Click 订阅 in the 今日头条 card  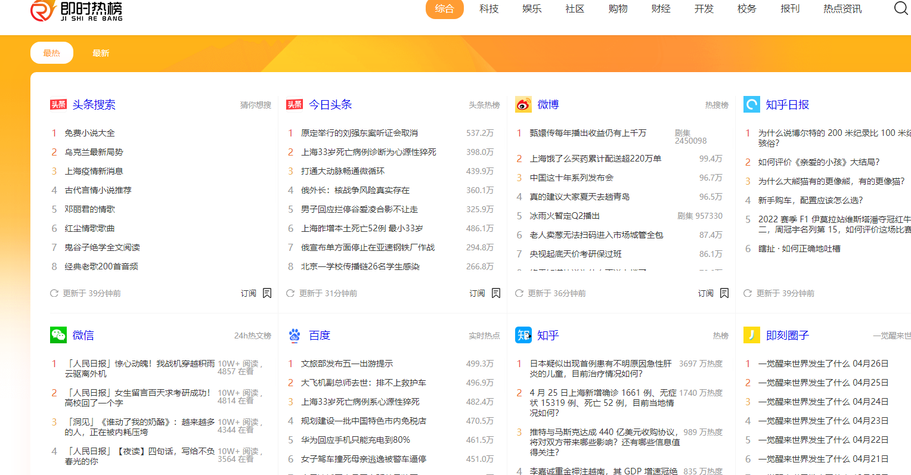point(477,293)
